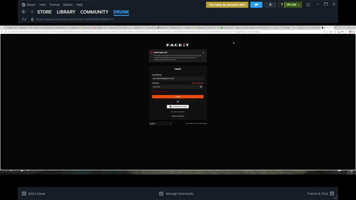
Task: Switch to the COMMUNITY tab
Action: pos(94,12)
